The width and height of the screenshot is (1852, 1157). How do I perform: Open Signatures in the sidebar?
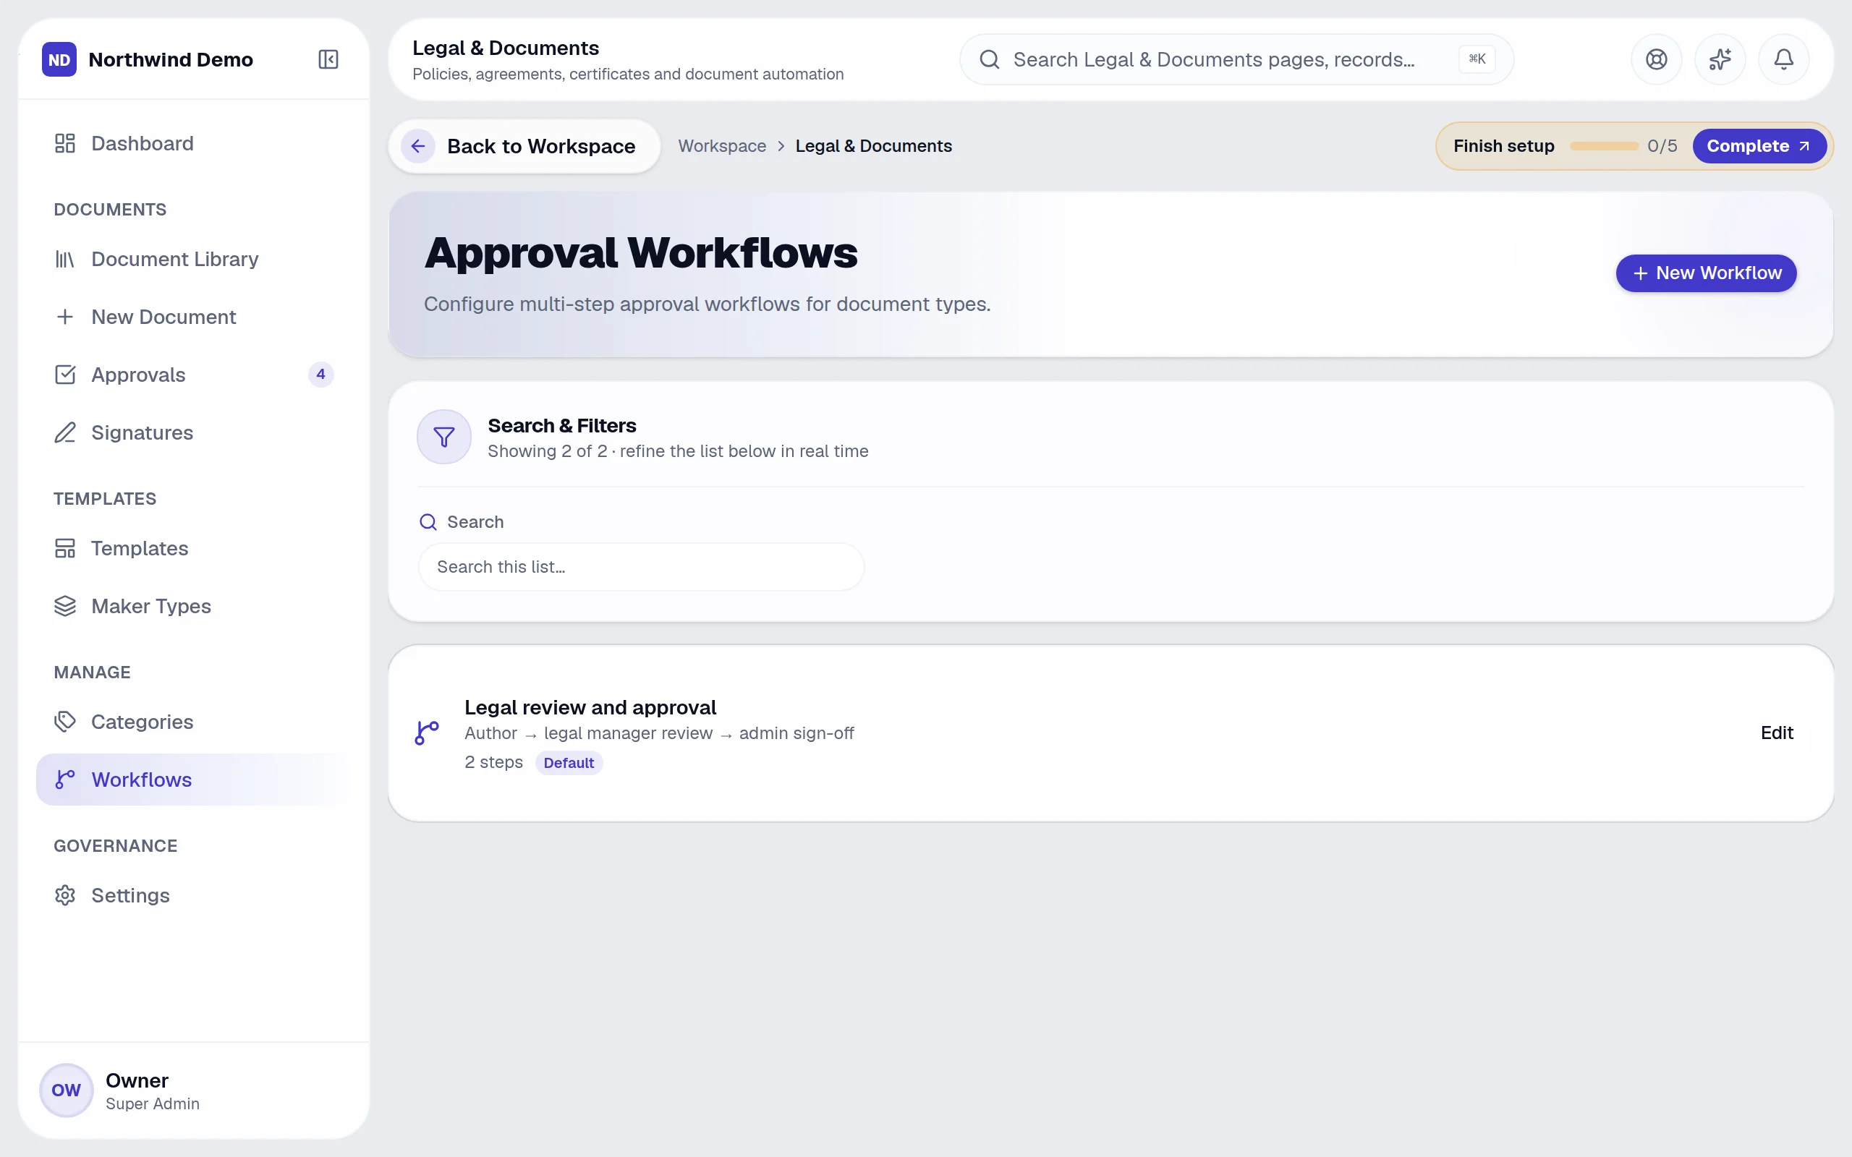pos(194,432)
